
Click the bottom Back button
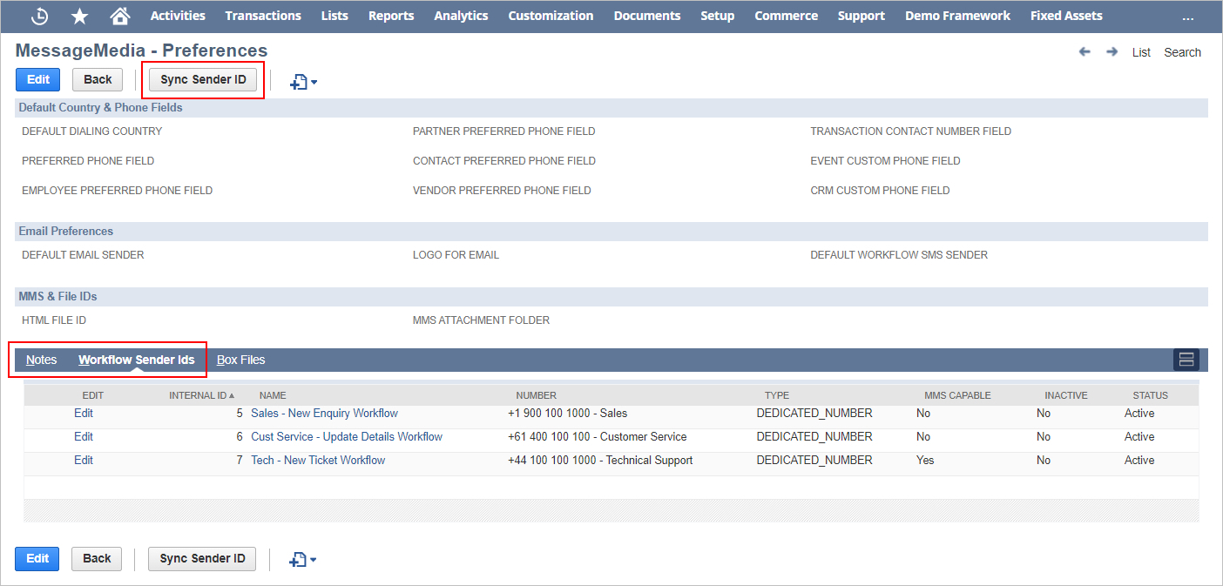(97, 558)
